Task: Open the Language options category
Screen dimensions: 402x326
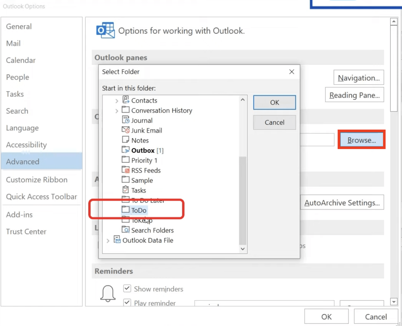Action: pos(42,128)
